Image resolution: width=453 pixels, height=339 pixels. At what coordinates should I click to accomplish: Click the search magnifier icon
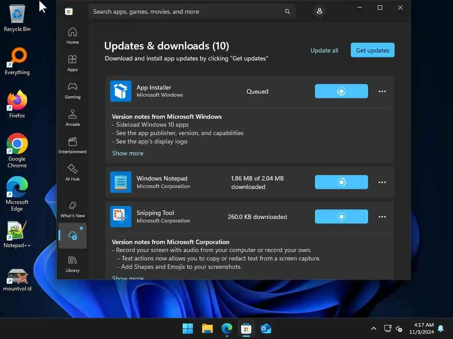point(287,11)
